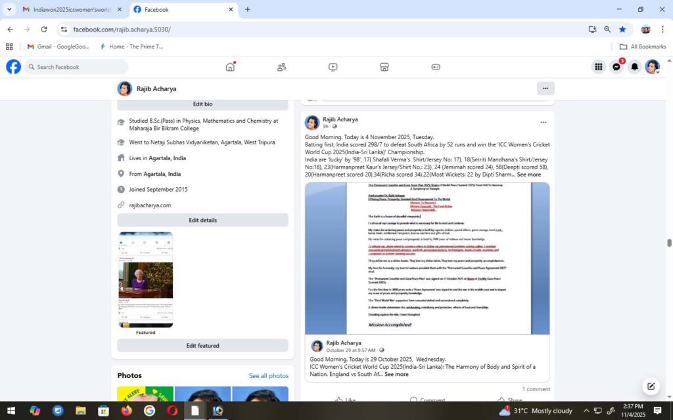
Task: Open the Facebook menu grid icon
Action: point(598,67)
